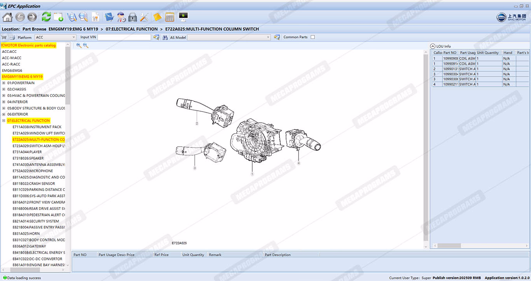Select E711A038:INSTRUMENT PACK in tree
This screenshot has width=531, height=281.
click(37, 127)
